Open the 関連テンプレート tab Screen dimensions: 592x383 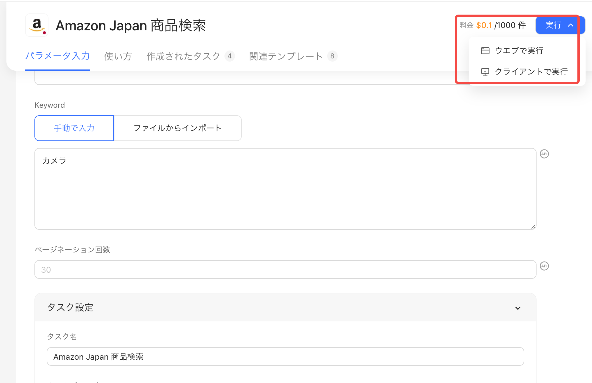(293, 56)
